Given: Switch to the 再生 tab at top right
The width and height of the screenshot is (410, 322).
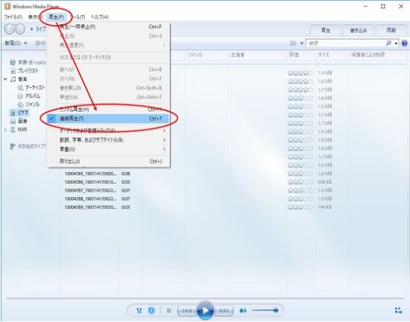Looking at the screenshot, I should click(x=326, y=31).
